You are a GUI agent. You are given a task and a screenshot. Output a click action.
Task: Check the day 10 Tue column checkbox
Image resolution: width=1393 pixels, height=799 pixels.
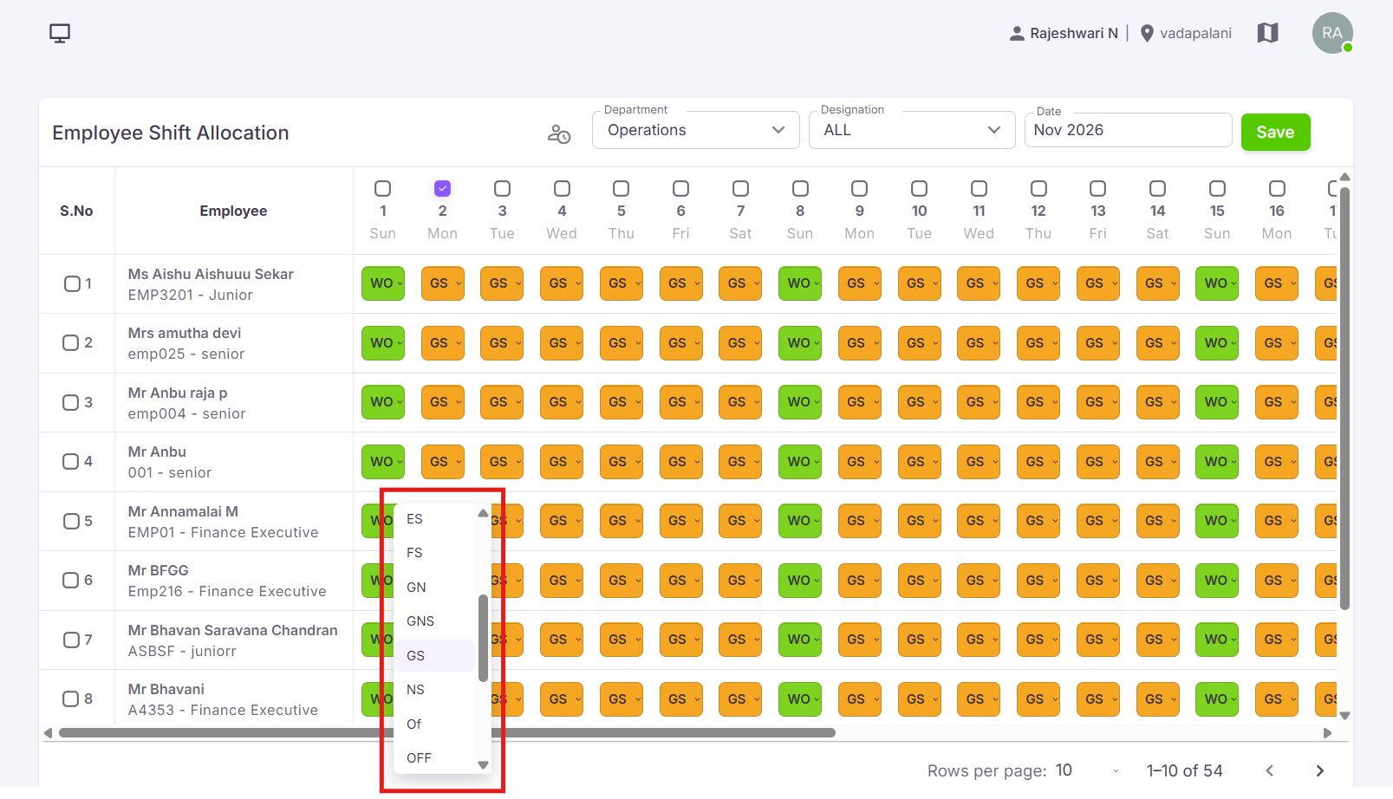[920, 188]
